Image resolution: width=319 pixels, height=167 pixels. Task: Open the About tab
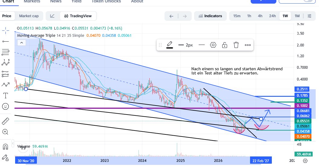137,2
